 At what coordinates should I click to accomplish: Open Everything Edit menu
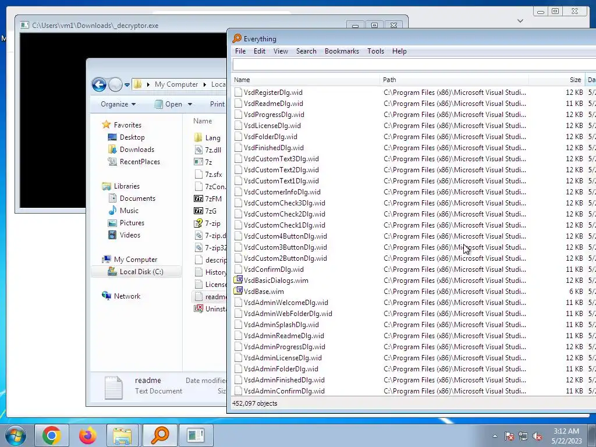coord(260,51)
